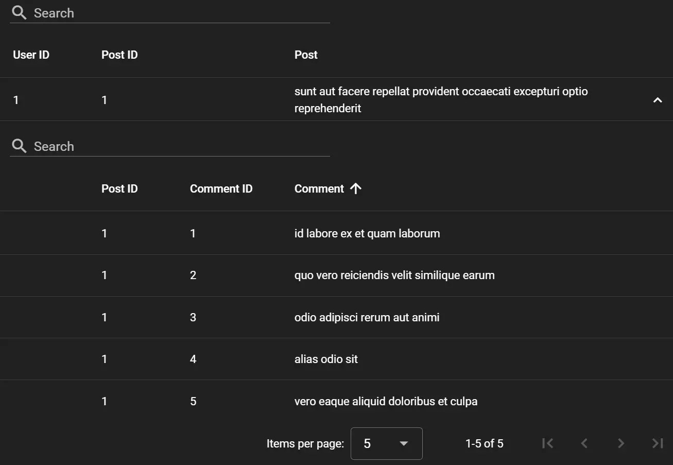Click the last page pagination icon
Screen dimensions: 673x465
(x=657, y=443)
